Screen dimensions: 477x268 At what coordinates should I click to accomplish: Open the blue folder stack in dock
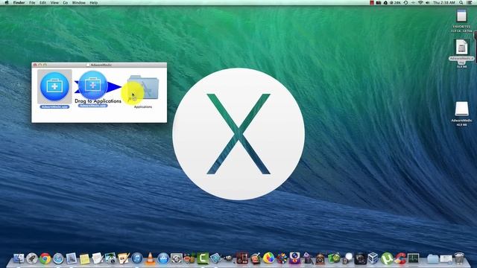(x=432, y=259)
